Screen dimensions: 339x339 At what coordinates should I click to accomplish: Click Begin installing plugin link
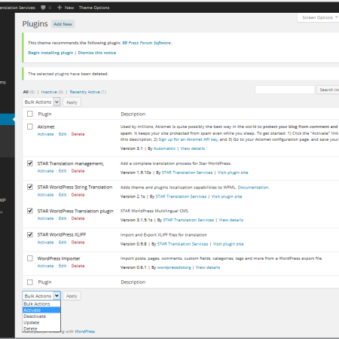point(50,53)
